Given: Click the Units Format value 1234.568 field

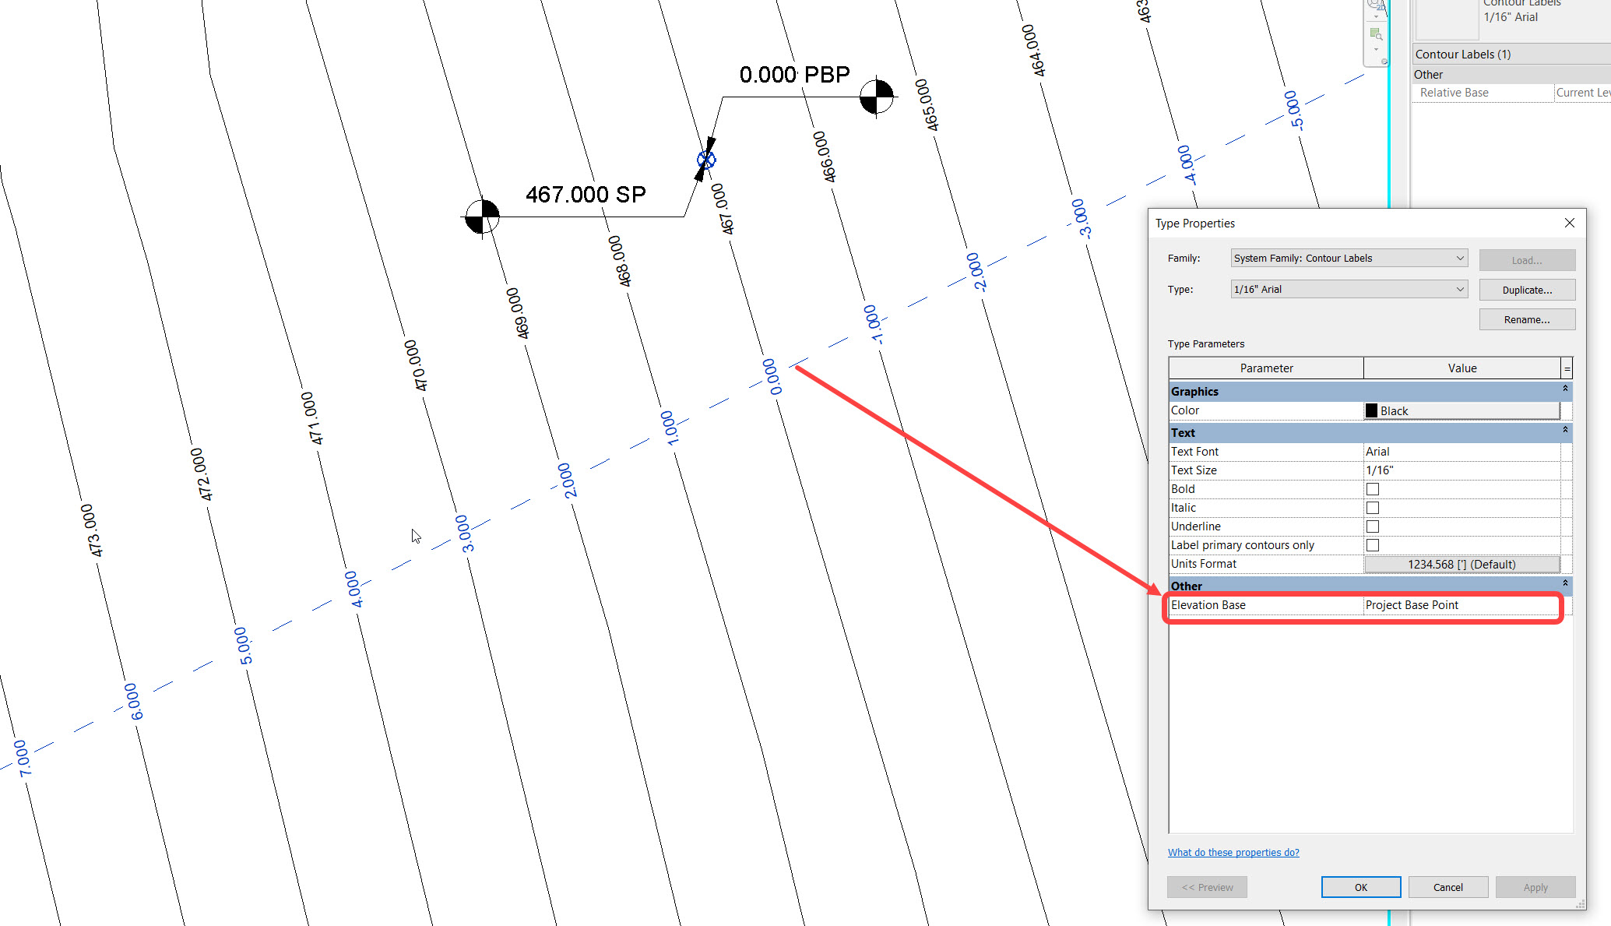Looking at the screenshot, I should pos(1462,564).
